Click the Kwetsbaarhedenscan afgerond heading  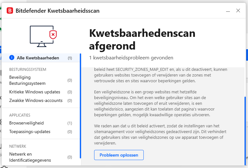click(x=142, y=39)
